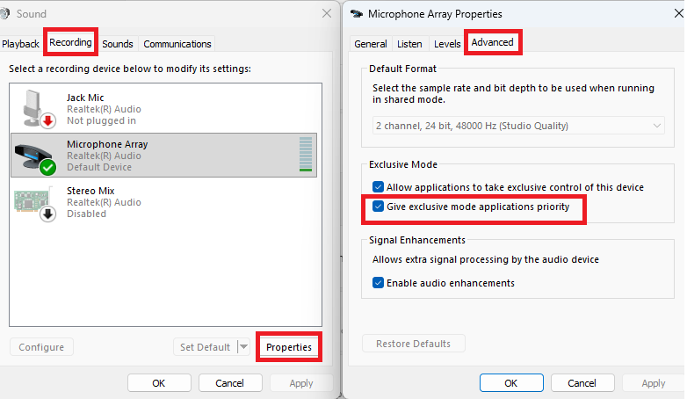Click the Properties button in Sound dialog
The image size is (687, 399).
[289, 347]
